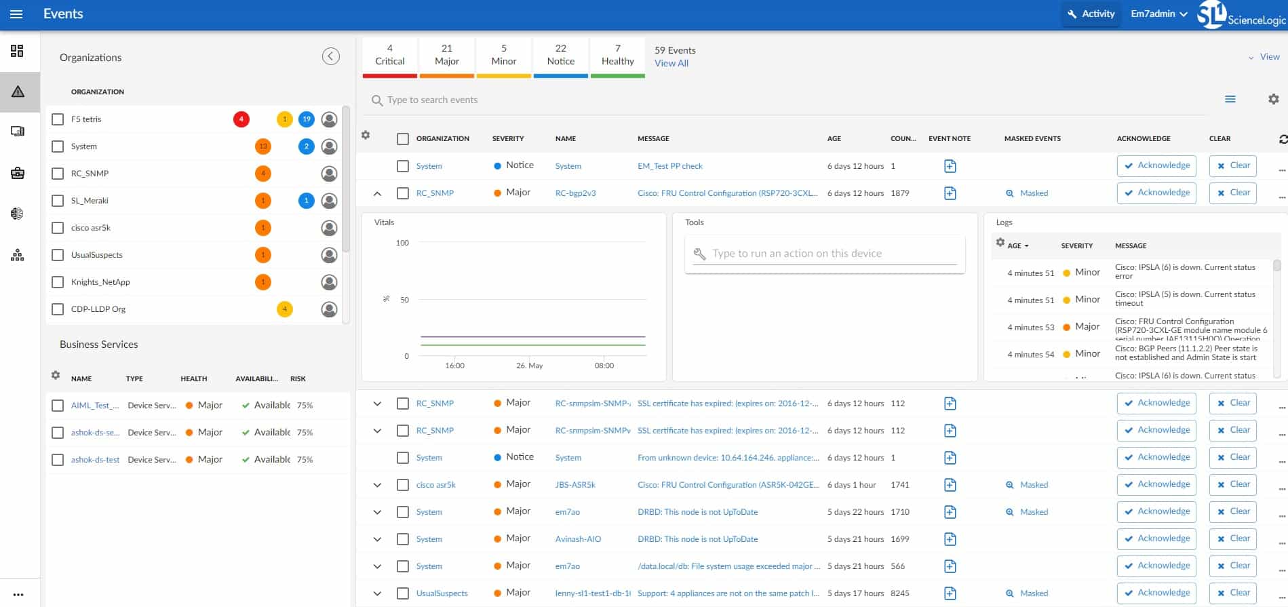Click the red critical badge for F5 tetris
This screenshot has width=1288, height=607.
(x=241, y=119)
